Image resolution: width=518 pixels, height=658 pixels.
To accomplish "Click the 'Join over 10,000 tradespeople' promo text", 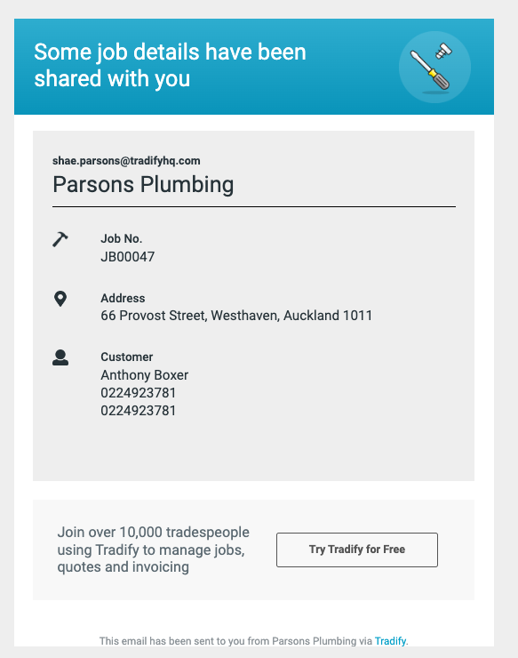I will 153,550.
